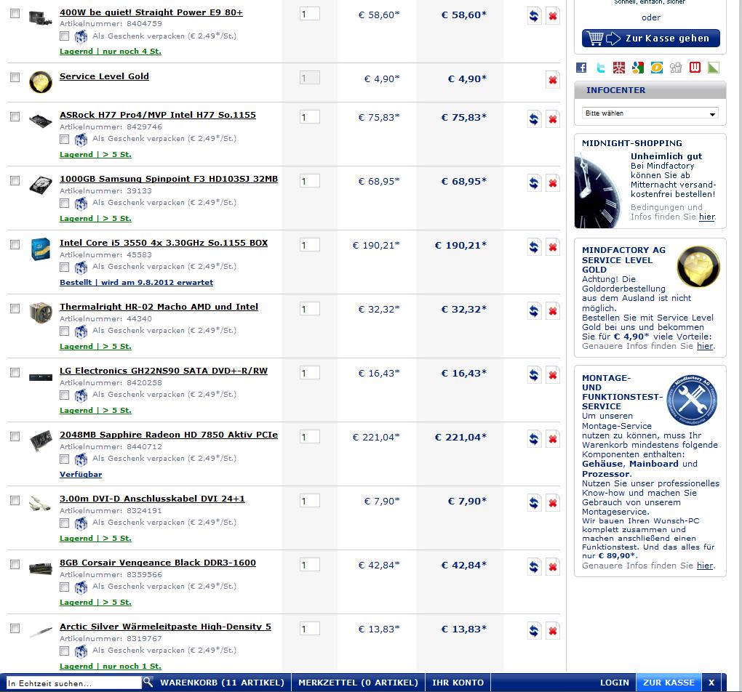Image resolution: width=742 pixels, height=692 pixels.
Task: Open Arctic Silver Wärmeleitpaste product link
Action: click(x=165, y=627)
